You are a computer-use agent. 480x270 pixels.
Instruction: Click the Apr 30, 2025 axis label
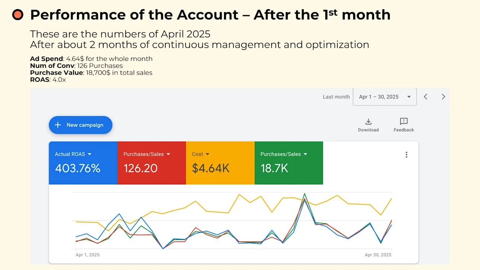point(378,255)
